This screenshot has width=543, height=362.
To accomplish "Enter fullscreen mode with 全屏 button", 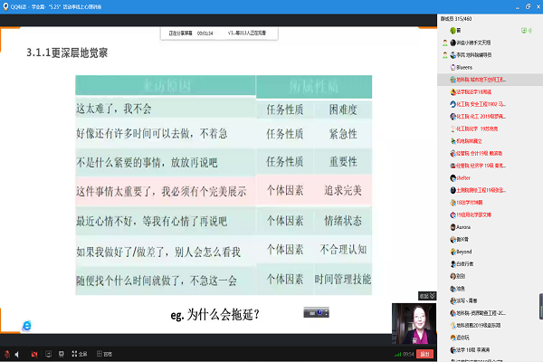I will 79,354.
